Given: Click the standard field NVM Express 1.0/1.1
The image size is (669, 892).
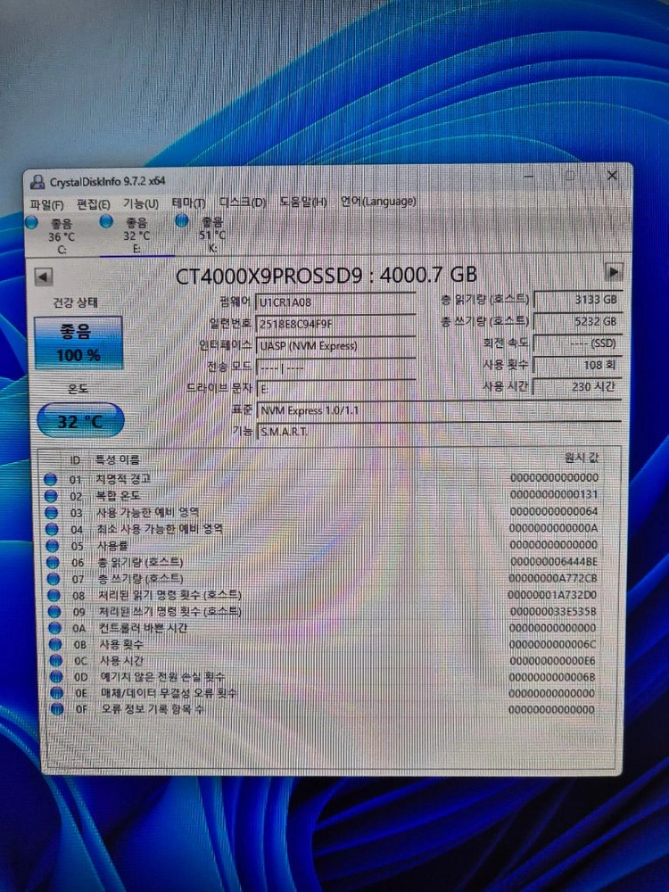Looking at the screenshot, I should pos(439,410).
